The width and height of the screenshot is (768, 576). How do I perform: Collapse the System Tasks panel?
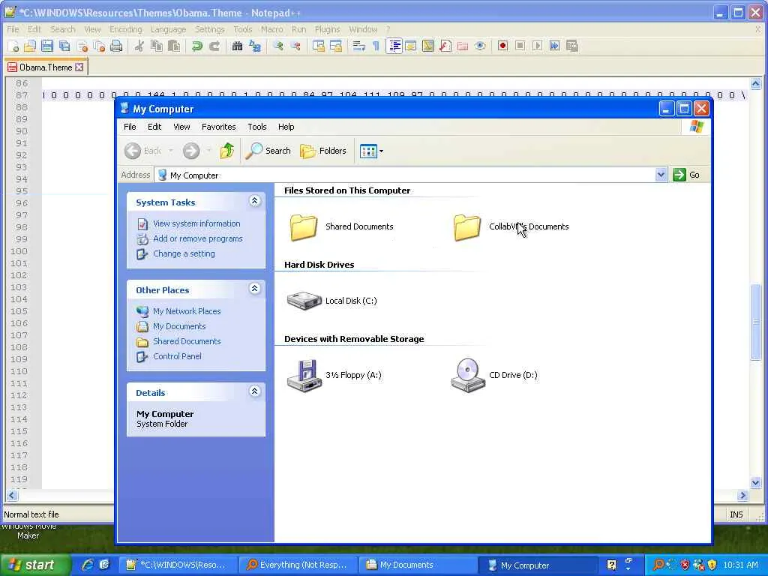point(255,201)
